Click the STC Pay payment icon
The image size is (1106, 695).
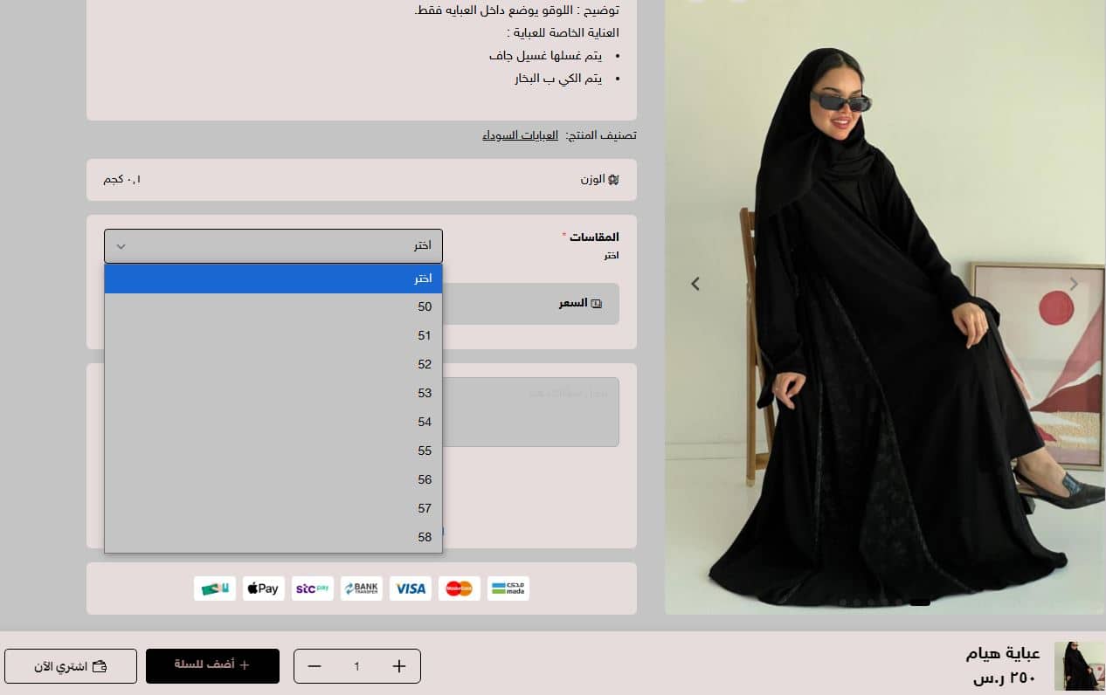click(x=313, y=588)
